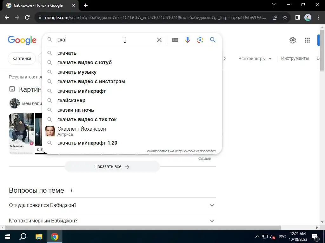Open the Бабиджон seated image thumbnail
The image size is (325, 243).
[21, 134]
